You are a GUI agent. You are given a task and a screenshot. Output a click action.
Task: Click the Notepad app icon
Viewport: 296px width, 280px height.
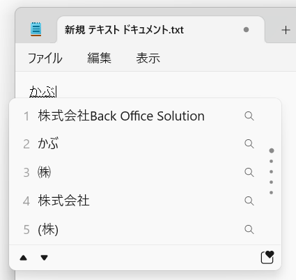click(36, 29)
